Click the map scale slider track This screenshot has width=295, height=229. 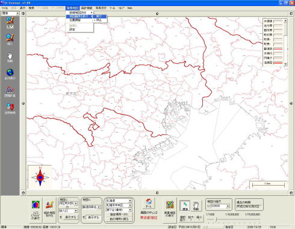pyautogui.click(x=234, y=219)
